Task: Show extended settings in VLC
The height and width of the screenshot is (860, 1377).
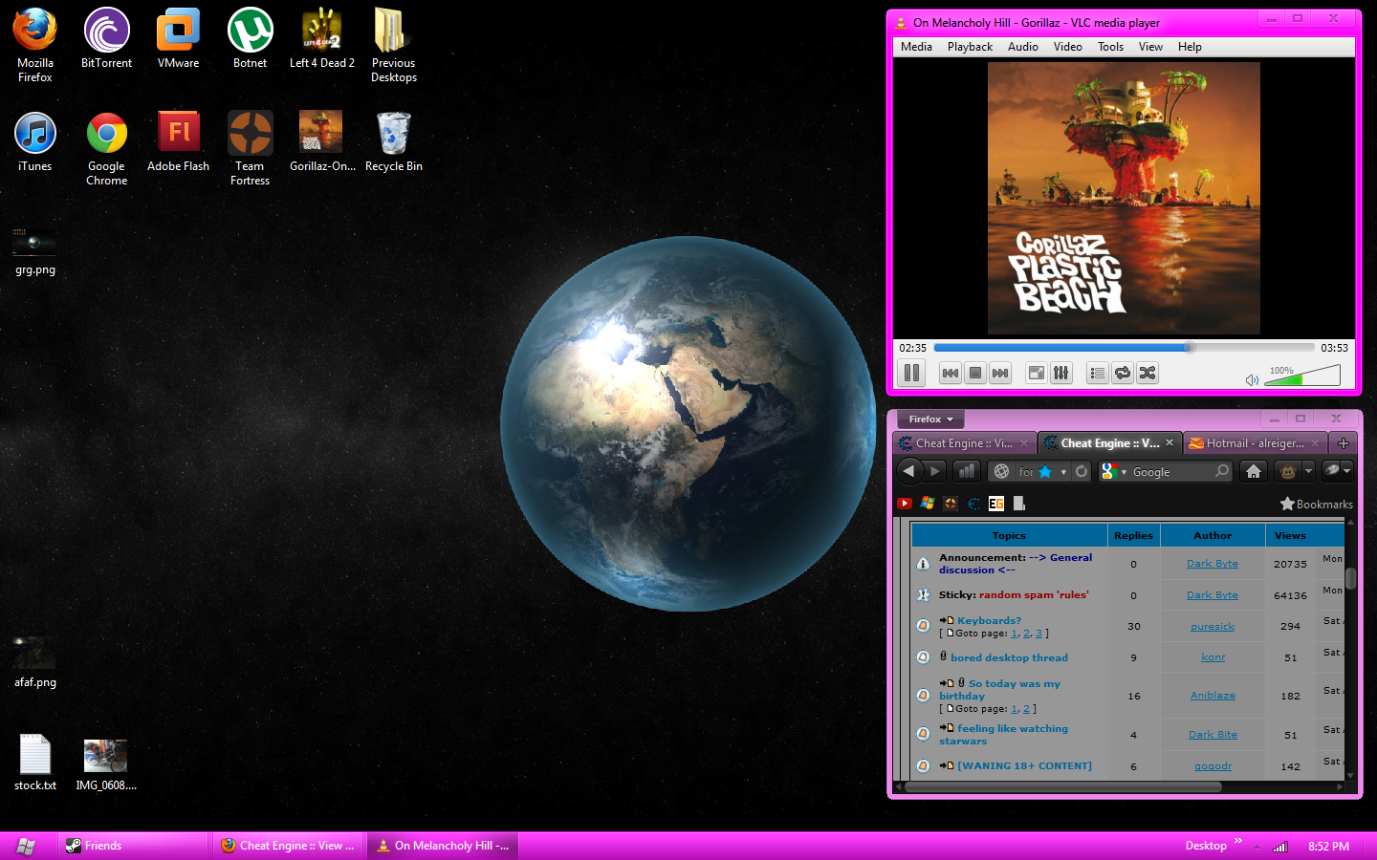Action: click(1060, 373)
